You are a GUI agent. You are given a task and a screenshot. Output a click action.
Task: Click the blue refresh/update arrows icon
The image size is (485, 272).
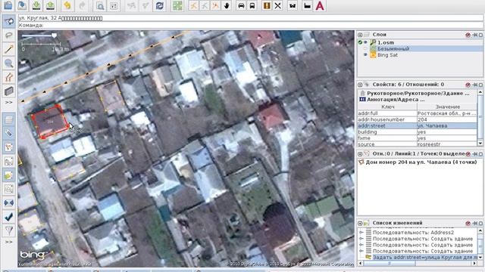[160, 5]
